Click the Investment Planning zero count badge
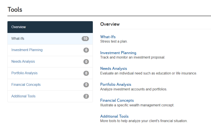 (x=86, y=50)
